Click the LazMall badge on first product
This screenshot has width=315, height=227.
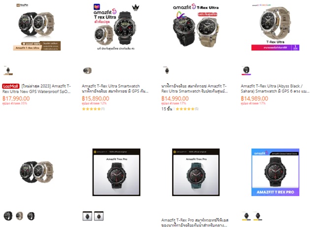click(x=11, y=86)
